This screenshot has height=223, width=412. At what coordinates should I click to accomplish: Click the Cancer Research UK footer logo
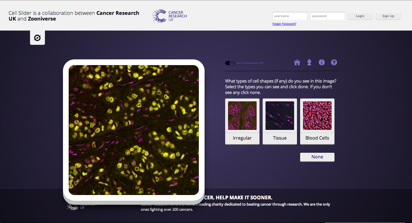pos(81,206)
